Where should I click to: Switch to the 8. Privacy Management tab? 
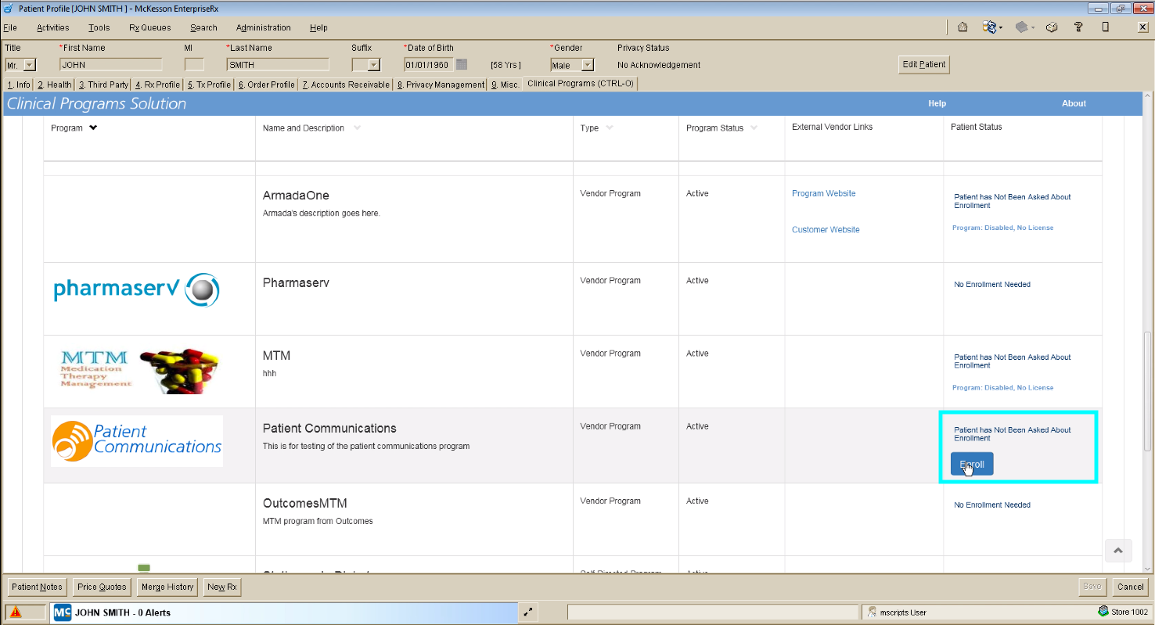(441, 84)
